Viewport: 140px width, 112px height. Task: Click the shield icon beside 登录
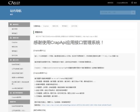pos(132,3)
